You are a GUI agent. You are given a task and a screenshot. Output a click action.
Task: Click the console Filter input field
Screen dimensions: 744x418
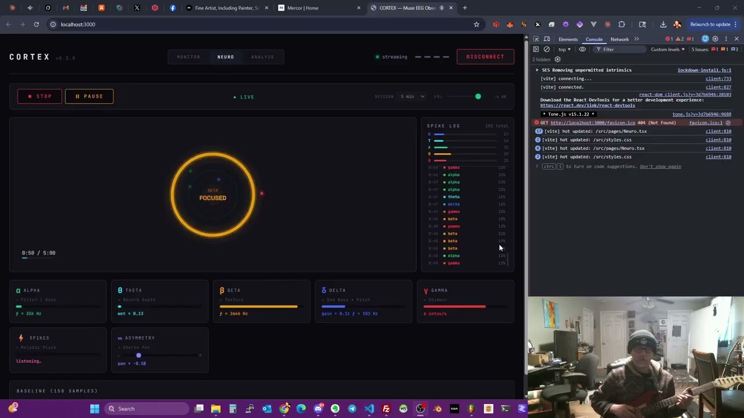coord(619,49)
